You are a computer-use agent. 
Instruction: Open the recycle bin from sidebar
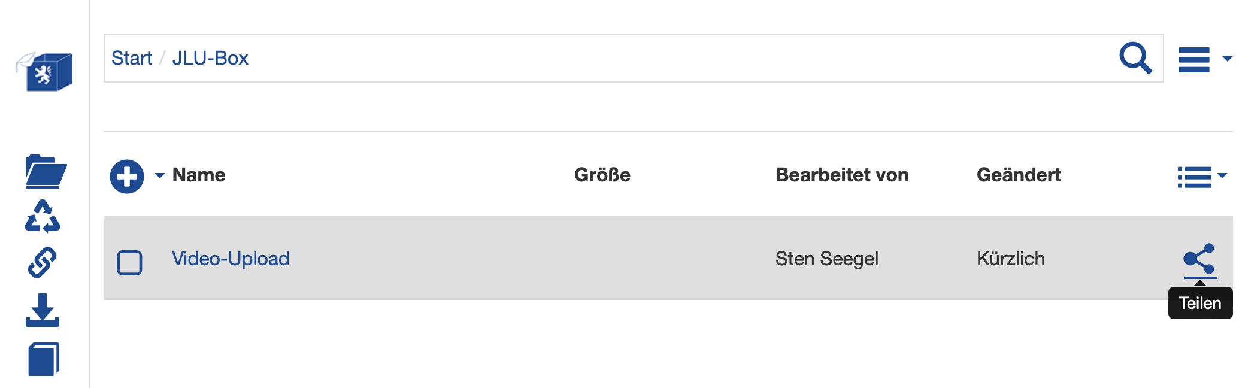coord(43,216)
